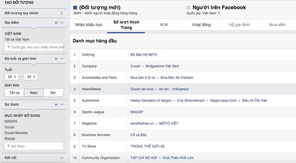Open the Mua Ban Xe Vietnam link
Screen dimensions: 296x163
177,78
